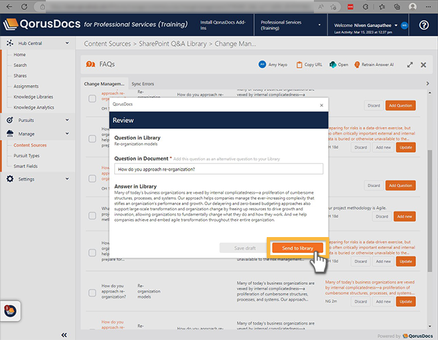
Task: Reload the browser page
Action: [25, 7]
